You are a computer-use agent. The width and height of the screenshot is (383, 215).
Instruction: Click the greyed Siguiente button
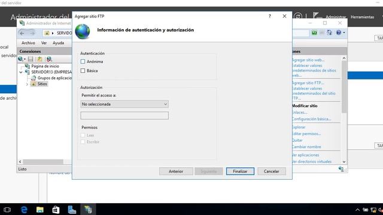[x=209, y=171]
